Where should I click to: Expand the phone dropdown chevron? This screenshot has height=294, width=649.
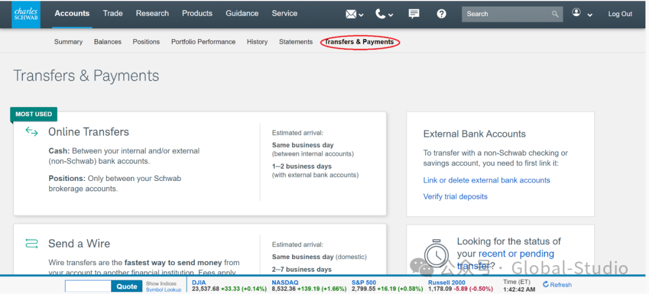(391, 15)
